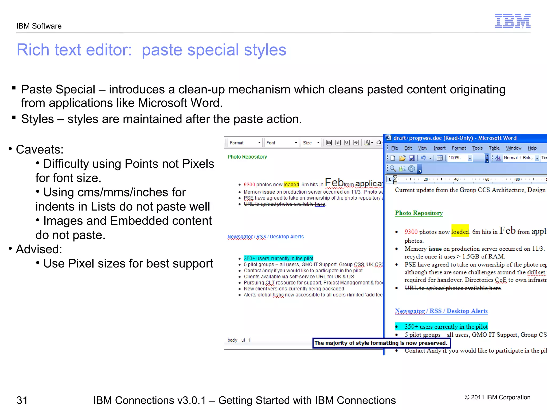This screenshot has width=547, height=410.
Task: Open Format dropdown in rich text editor
Action: coord(245,143)
